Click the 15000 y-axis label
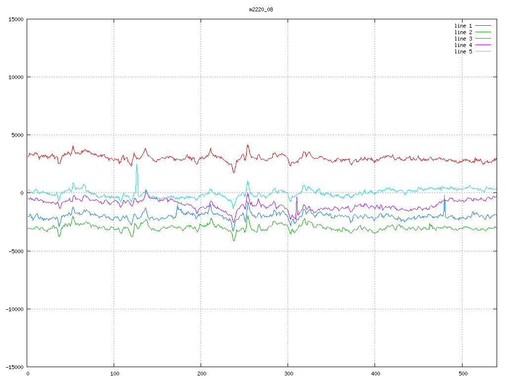 click(x=16, y=19)
